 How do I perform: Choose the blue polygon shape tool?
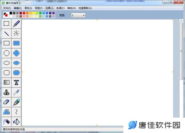coord(6,112)
